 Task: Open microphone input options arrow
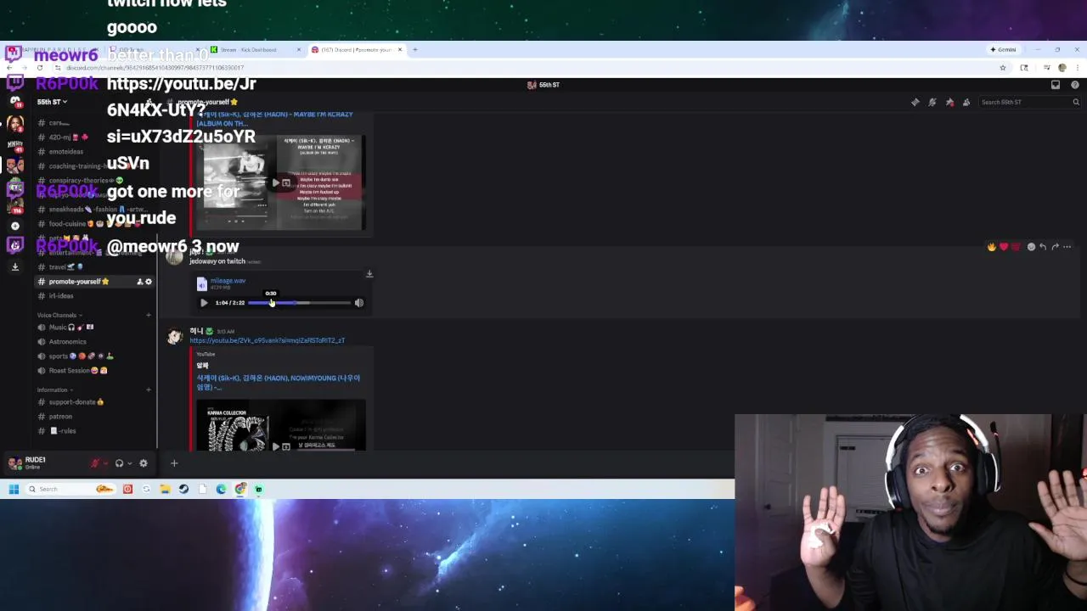click(105, 463)
